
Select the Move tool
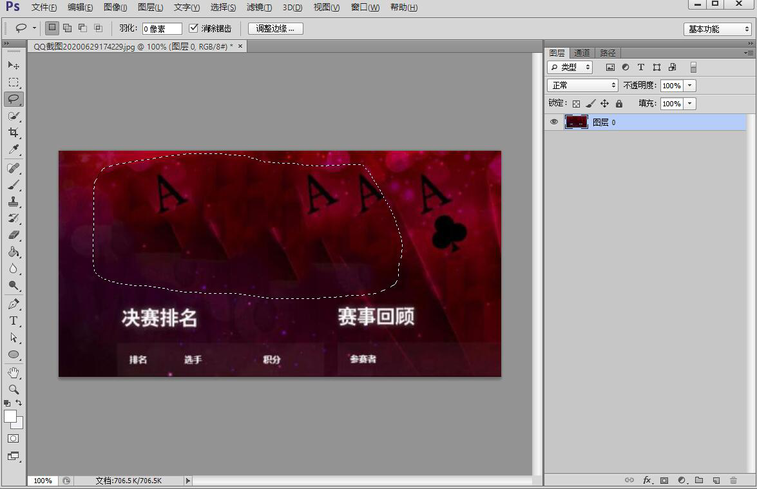[14, 66]
